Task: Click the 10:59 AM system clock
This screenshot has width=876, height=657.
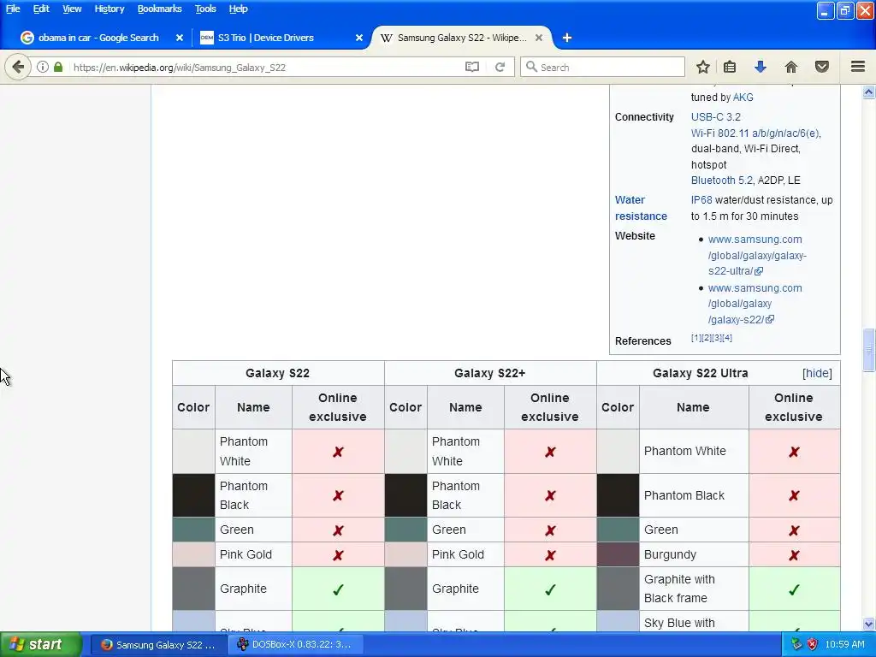Action: [844, 644]
